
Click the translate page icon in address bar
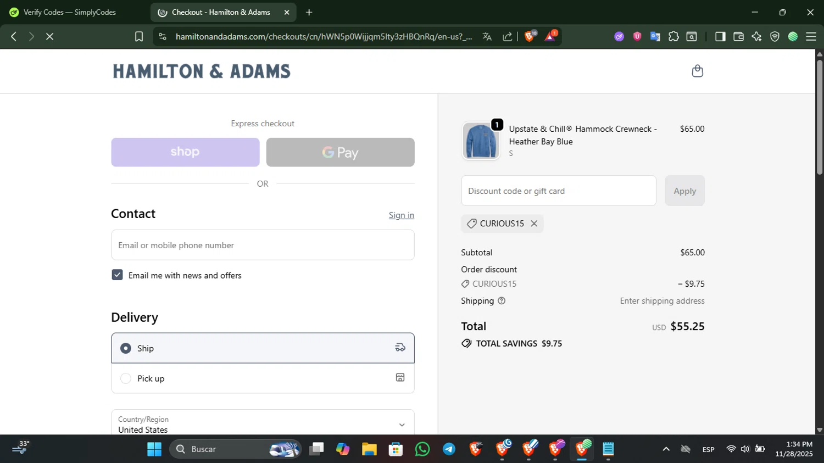coord(487,37)
